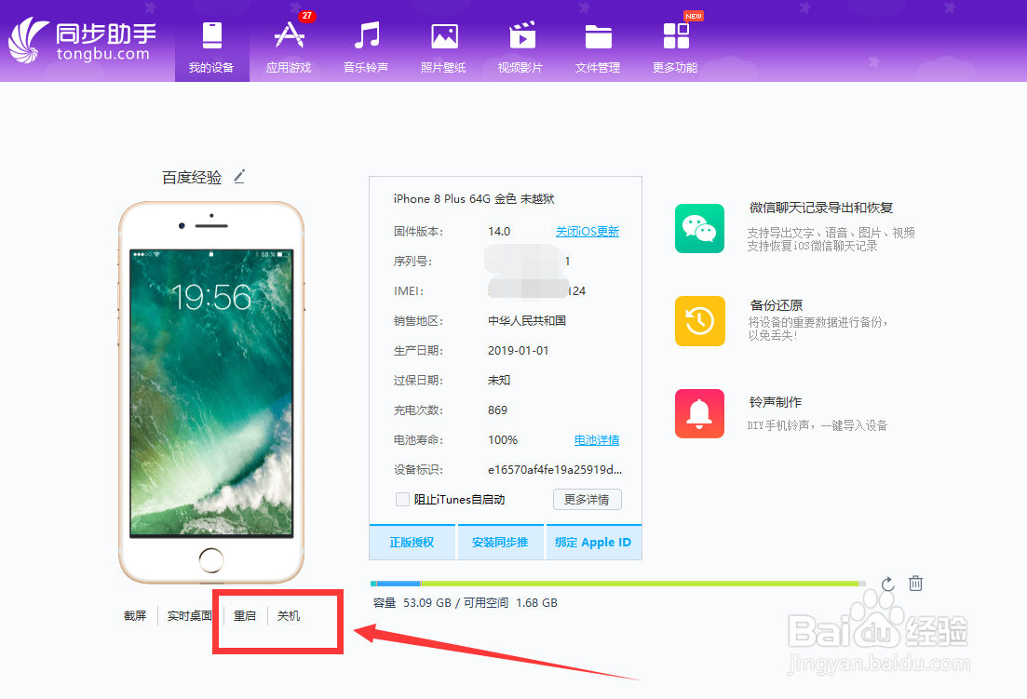
Task: Open the 我的设备 tab
Action: pyautogui.click(x=211, y=47)
